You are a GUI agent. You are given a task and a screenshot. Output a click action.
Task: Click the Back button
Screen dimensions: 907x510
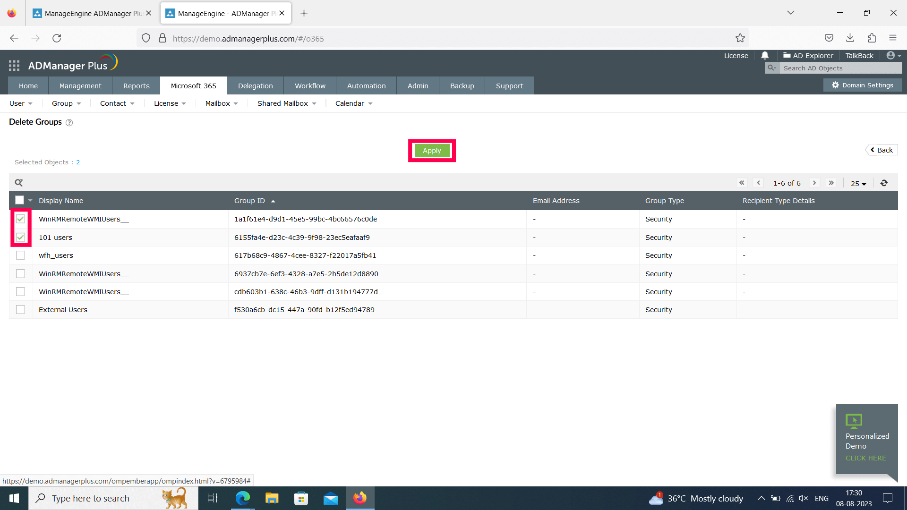pos(881,150)
